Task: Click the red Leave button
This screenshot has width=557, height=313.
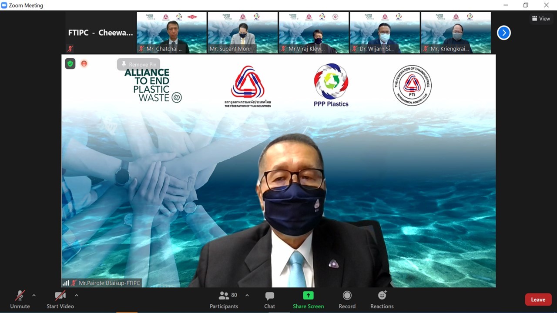Action: pyautogui.click(x=538, y=300)
